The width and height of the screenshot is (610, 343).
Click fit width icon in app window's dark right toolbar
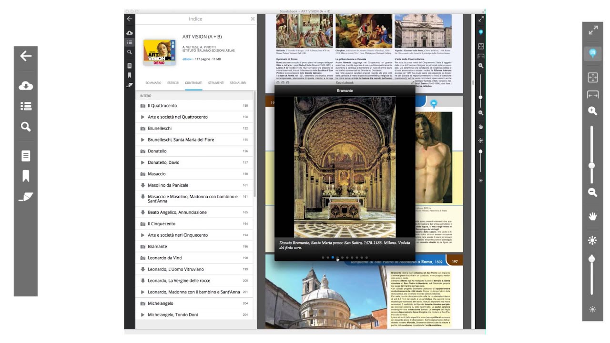[481, 56]
